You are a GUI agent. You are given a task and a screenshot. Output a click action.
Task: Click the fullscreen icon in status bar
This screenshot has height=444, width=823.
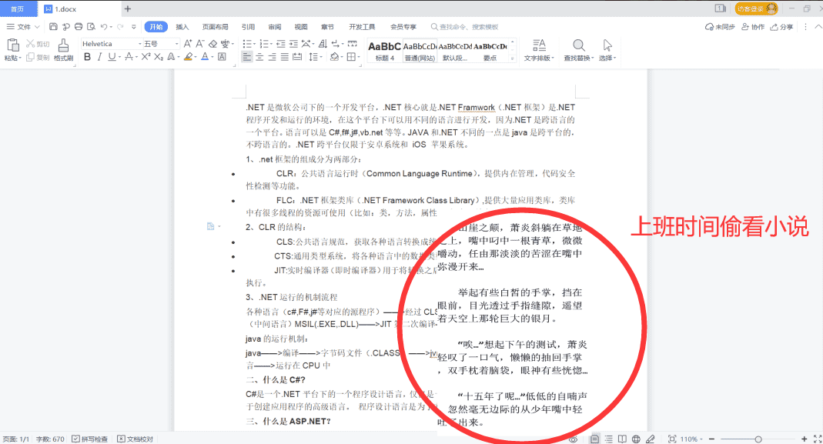(818, 439)
